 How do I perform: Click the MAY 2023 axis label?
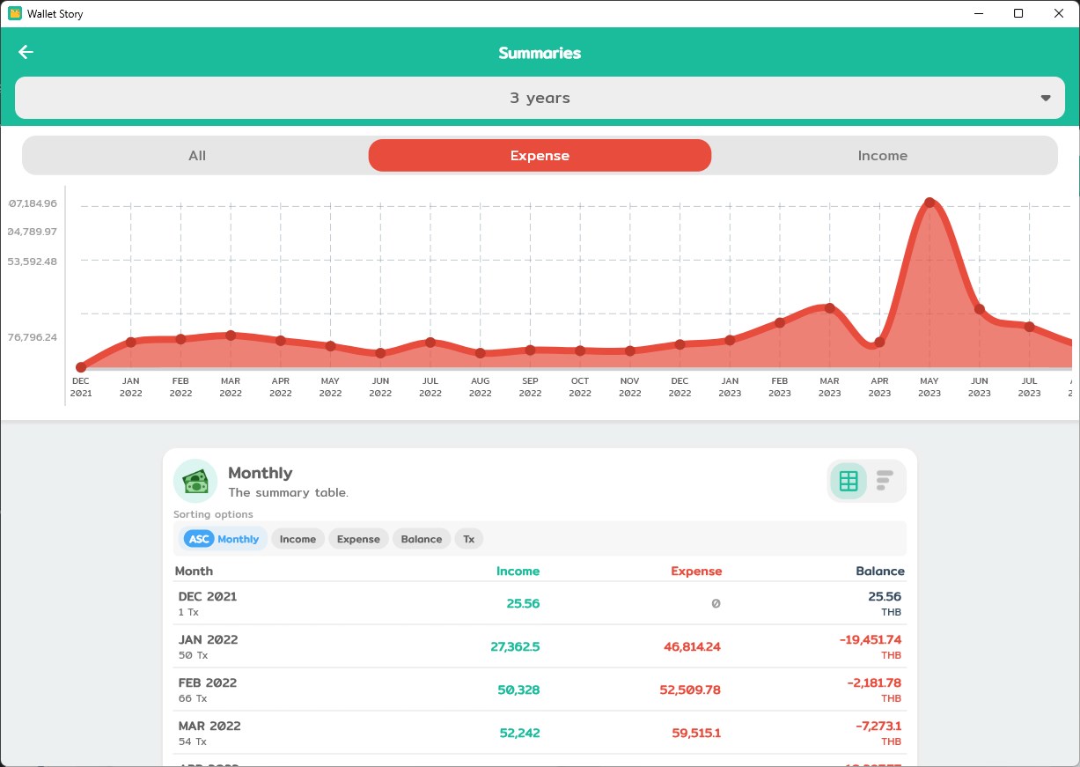pyautogui.click(x=929, y=387)
